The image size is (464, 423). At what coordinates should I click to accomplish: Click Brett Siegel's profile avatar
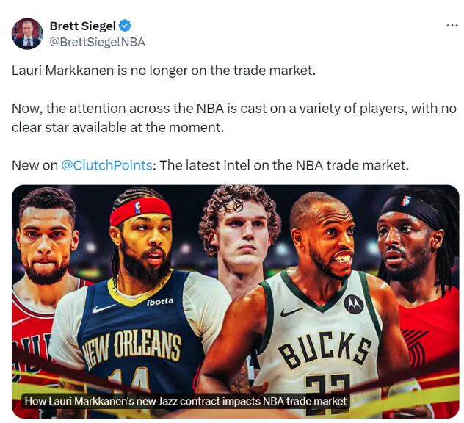click(27, 34)
